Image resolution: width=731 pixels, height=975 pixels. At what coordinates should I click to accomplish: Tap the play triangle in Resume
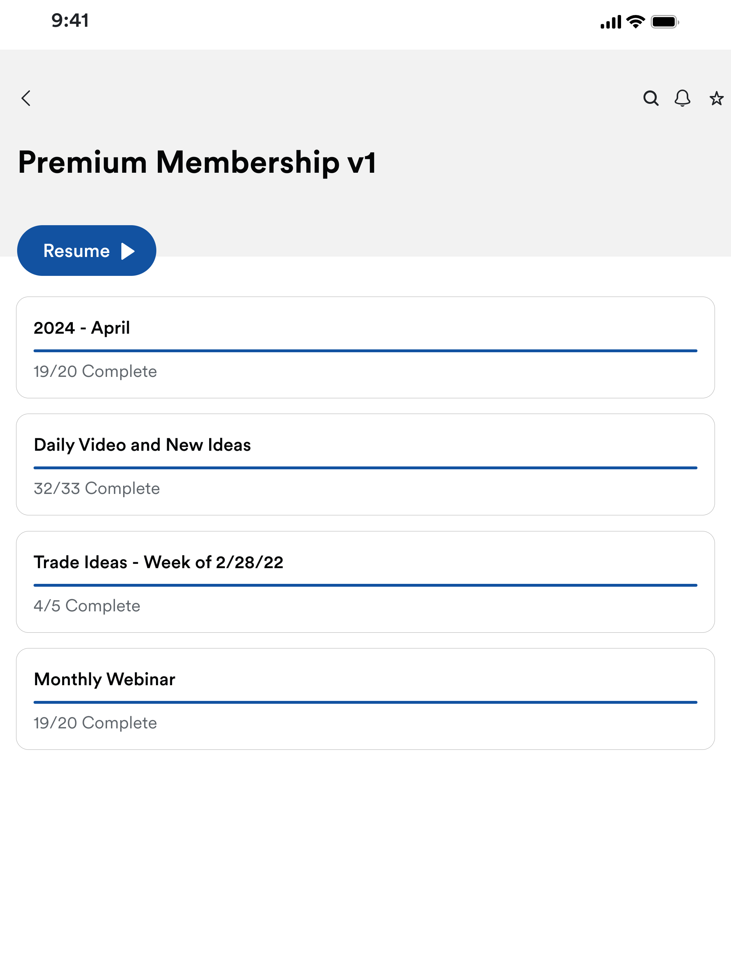pyautogui.click(x=128, y=251)
